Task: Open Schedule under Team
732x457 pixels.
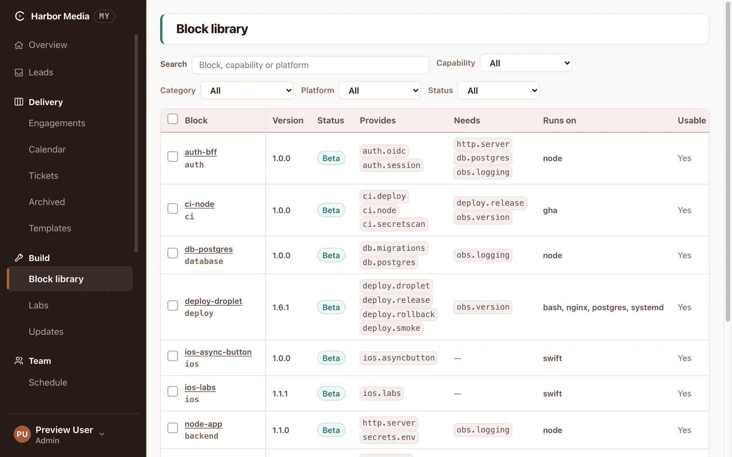Action: point(48,383)
